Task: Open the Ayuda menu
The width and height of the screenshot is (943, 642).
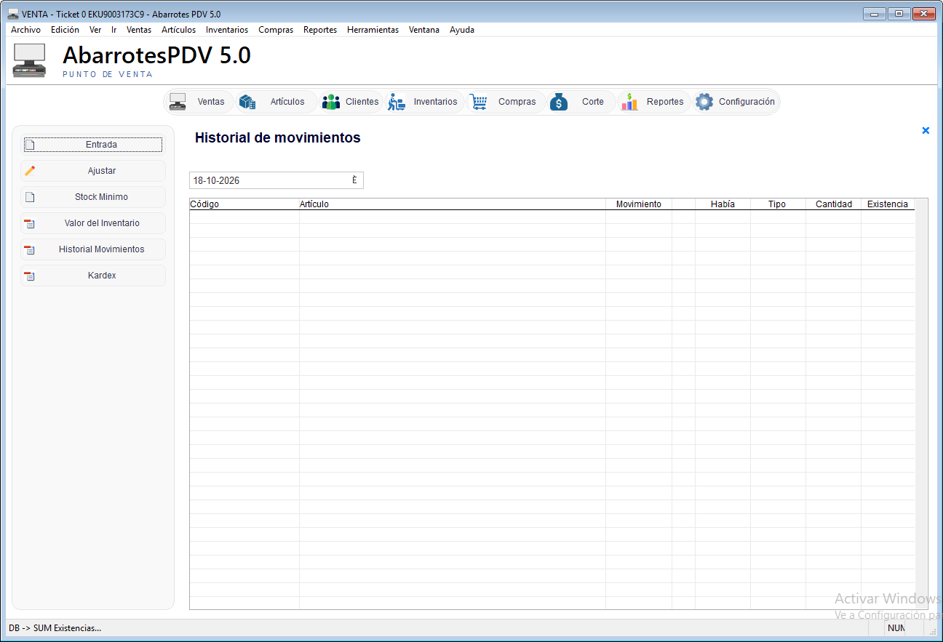Action: [462, 30]
